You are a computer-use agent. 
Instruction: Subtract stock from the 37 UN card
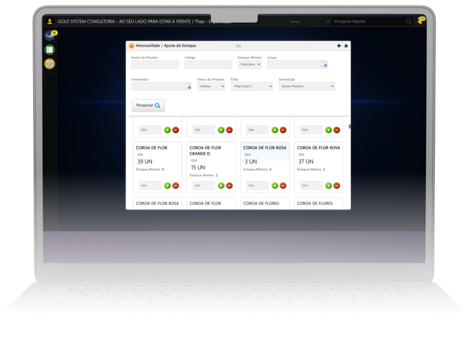coord(336,186)
